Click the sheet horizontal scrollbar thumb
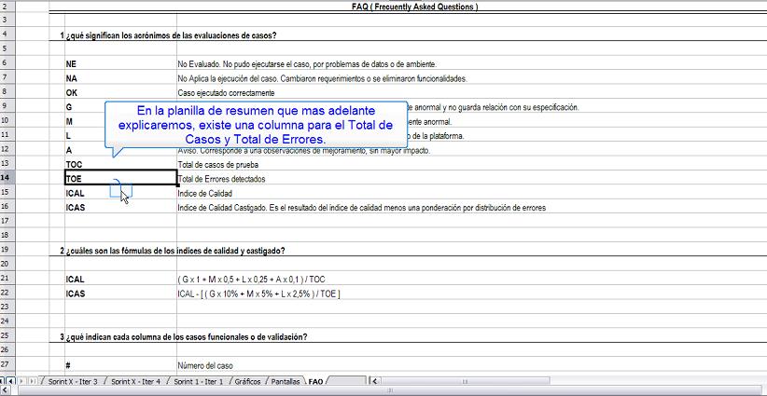Screen dimensions: 767x396 [465, 381]
